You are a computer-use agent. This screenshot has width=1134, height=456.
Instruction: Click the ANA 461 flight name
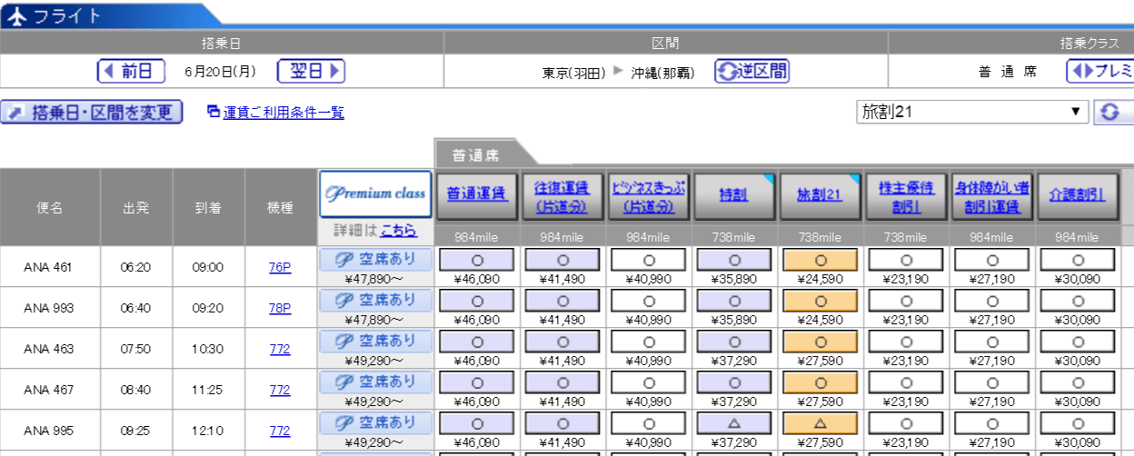(48, 267)
